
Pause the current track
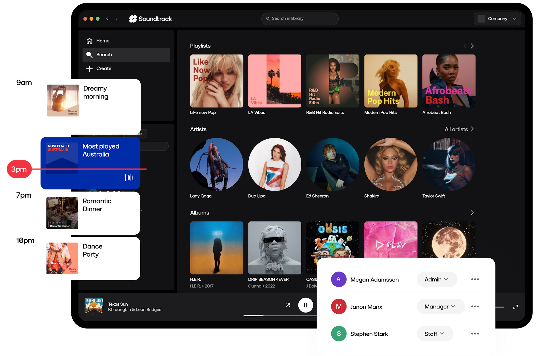coord(305,305)
